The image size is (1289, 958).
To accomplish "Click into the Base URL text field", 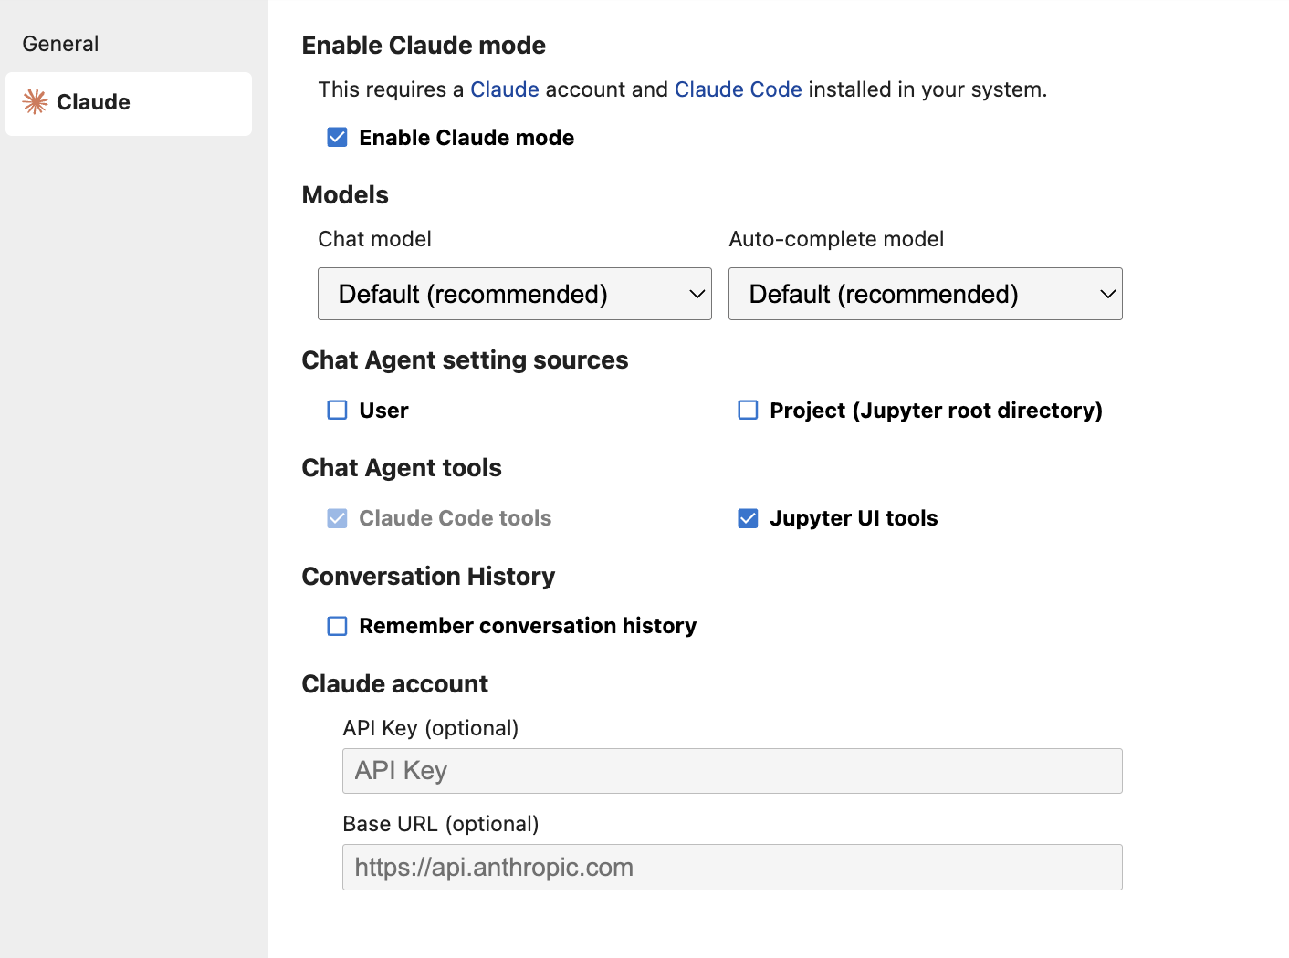I will (x=731, y=867).
